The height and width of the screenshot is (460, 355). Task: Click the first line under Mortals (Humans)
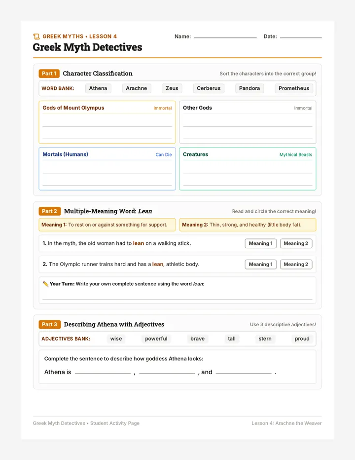pyautogui.click(x=107, y=173)
